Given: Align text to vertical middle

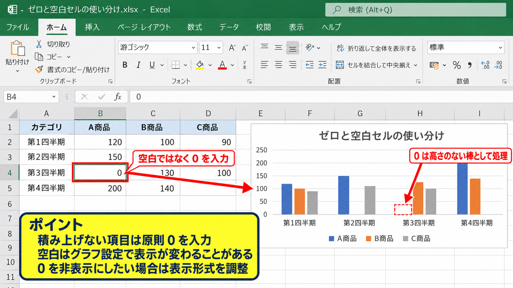Looking at the screenshot, I should [279, 47].
